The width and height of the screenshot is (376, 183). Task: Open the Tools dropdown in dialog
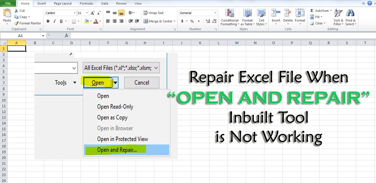tap(66, 83)
